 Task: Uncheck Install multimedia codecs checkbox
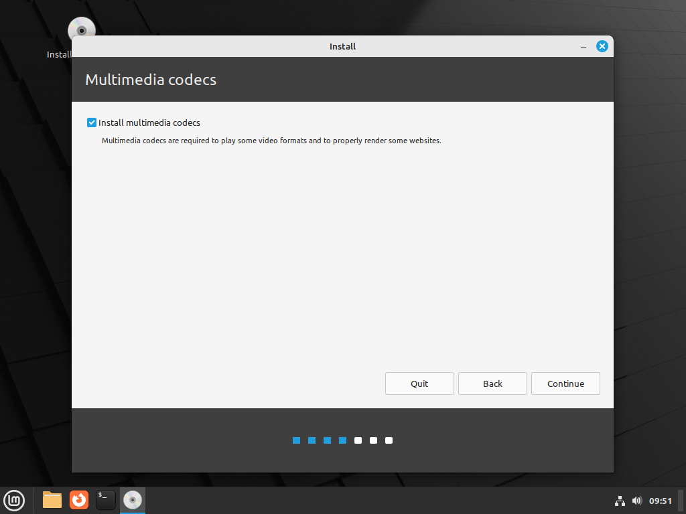coord(92,122)
